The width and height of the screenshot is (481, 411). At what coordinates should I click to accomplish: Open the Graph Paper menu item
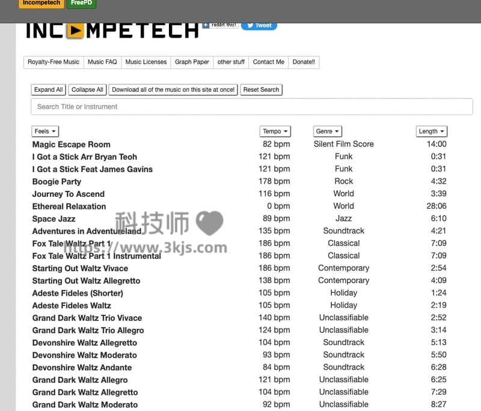(192, 62)
